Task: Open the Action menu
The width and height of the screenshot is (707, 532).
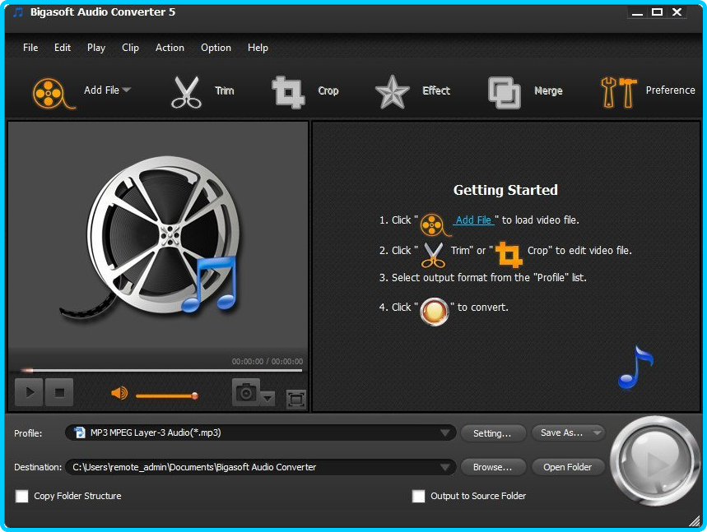Action: point(170,48)
